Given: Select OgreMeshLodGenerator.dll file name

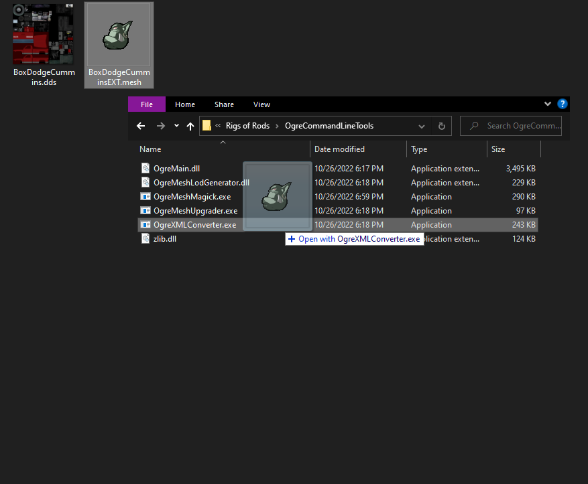Looking at the screenshot, I should (201, 183).
